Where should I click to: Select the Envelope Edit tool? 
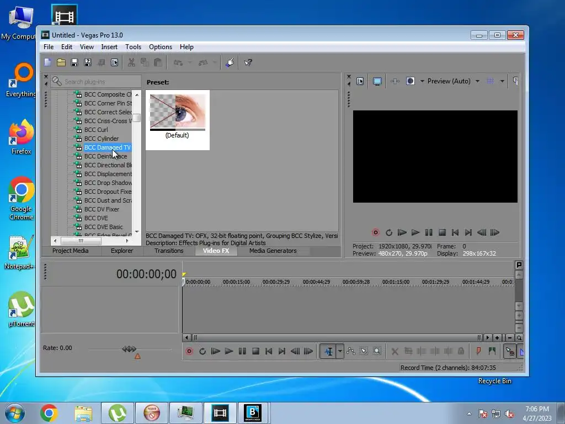(350, 351)
